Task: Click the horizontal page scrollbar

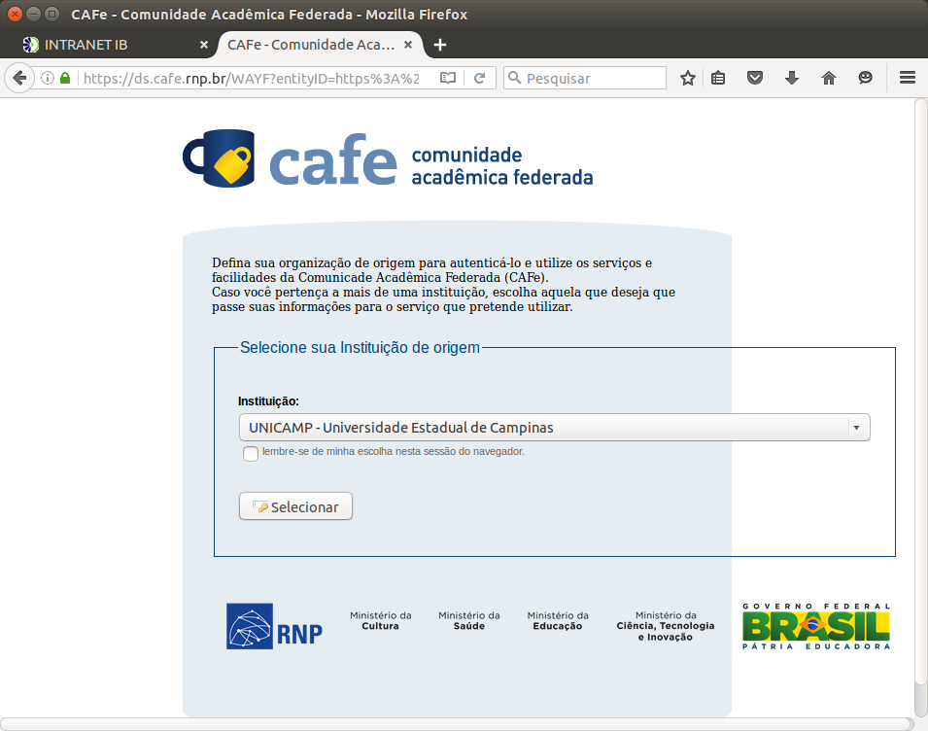Action: [x=457, y=724]
